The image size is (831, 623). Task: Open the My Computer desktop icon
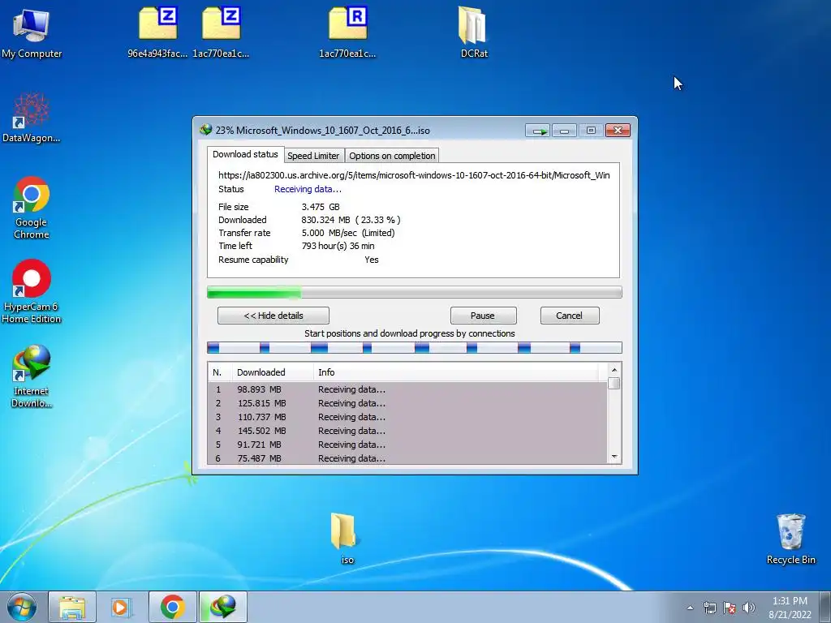point(31,32)
